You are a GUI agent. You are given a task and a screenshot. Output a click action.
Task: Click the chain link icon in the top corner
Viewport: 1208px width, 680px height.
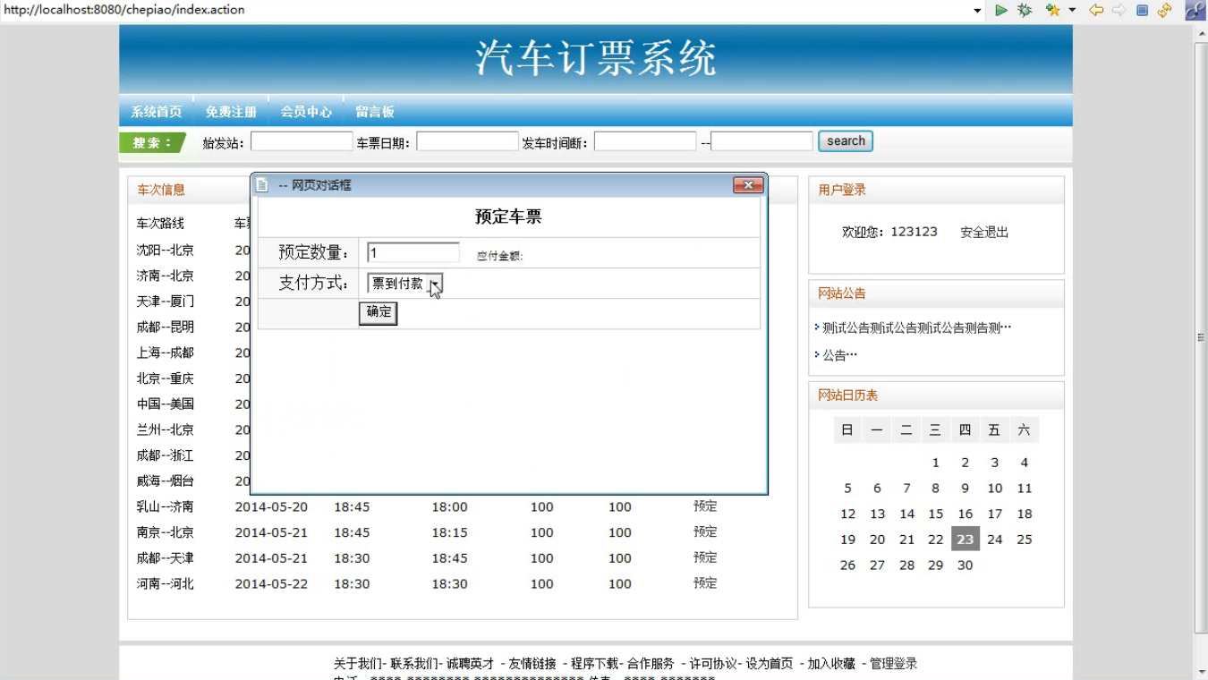pos(1195,10)
